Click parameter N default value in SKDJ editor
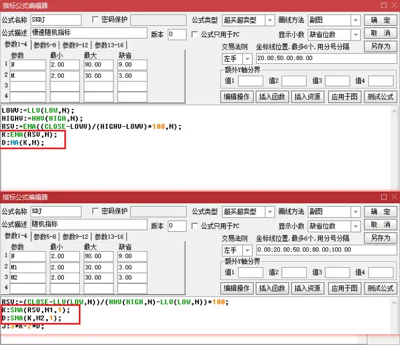This screenshot has height=345, width=400. point(132,65)
